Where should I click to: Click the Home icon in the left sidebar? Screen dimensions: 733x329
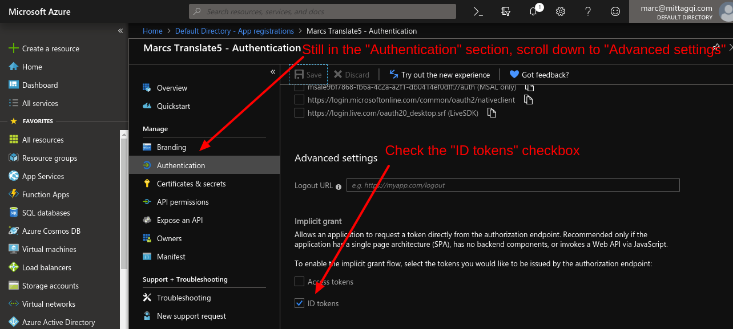pyautogui.click(x=14, y=67)
